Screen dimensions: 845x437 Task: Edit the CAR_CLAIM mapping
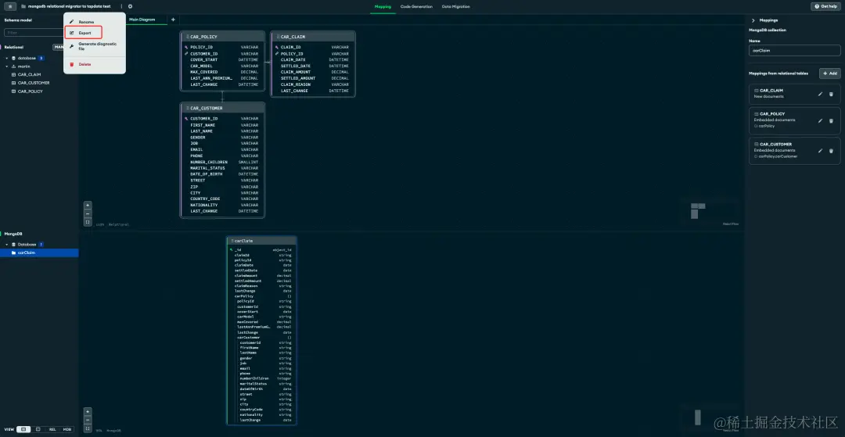[820, 94]
